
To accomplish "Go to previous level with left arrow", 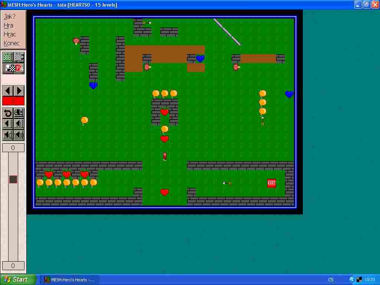I will (7, 91).
